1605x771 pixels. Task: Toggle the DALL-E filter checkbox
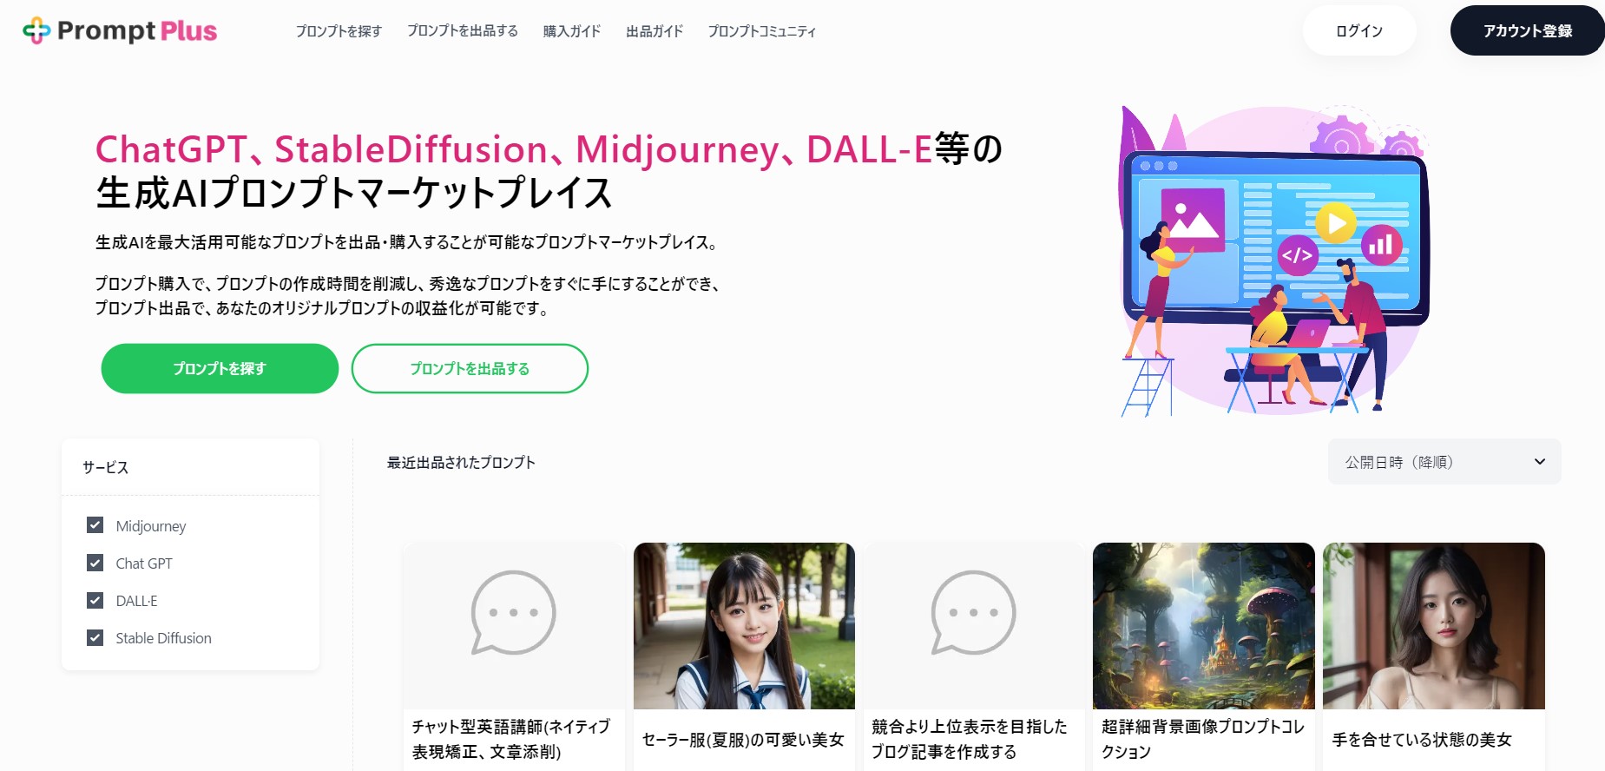point(95,600)
